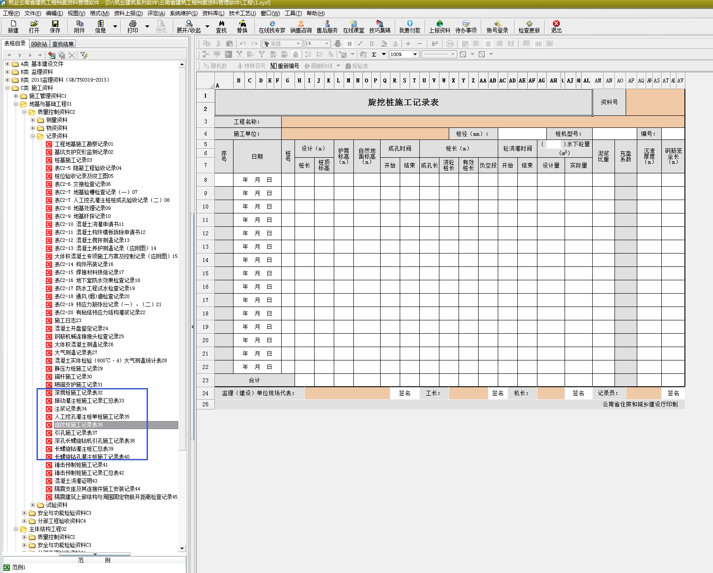Open the 系统维护(S) menu
This screenshot has width=713, height=573.
click(x=184, y=13)
